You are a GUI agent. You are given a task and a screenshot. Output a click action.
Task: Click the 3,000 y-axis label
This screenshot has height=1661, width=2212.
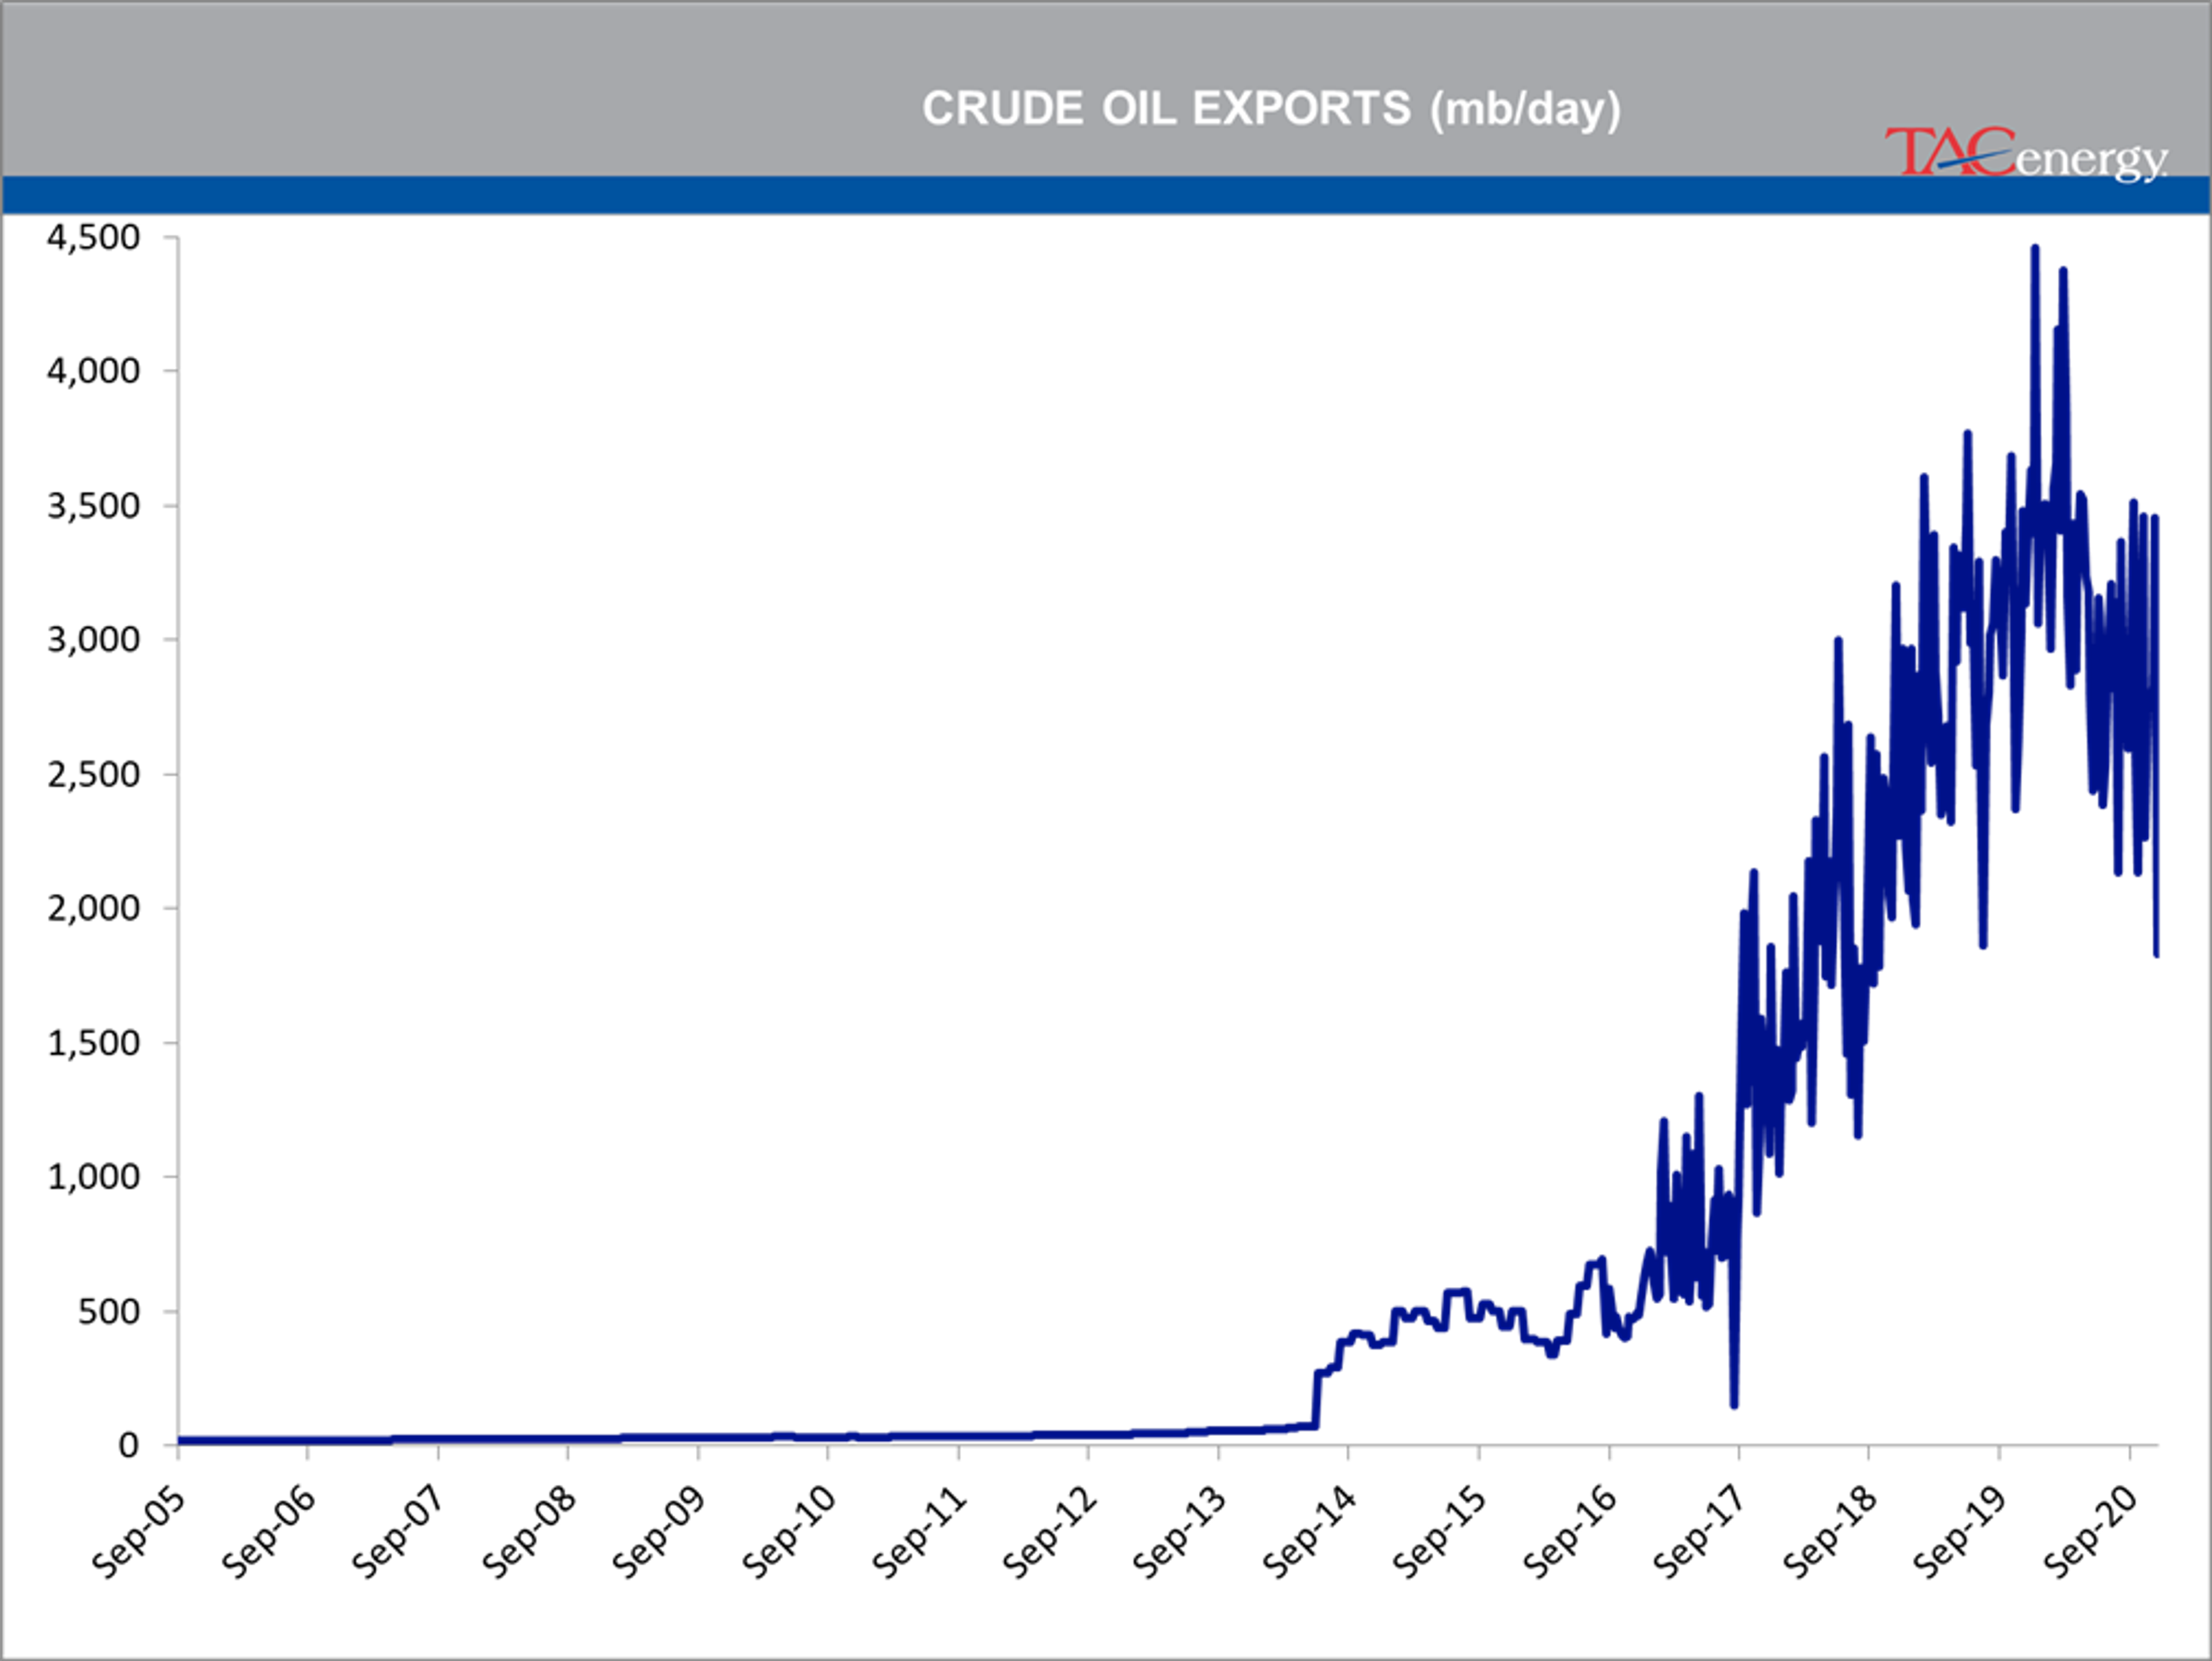click(x=94, y=640)
